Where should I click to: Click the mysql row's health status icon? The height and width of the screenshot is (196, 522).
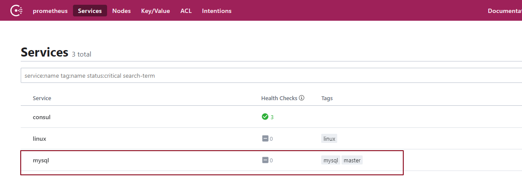click(265, 160)
